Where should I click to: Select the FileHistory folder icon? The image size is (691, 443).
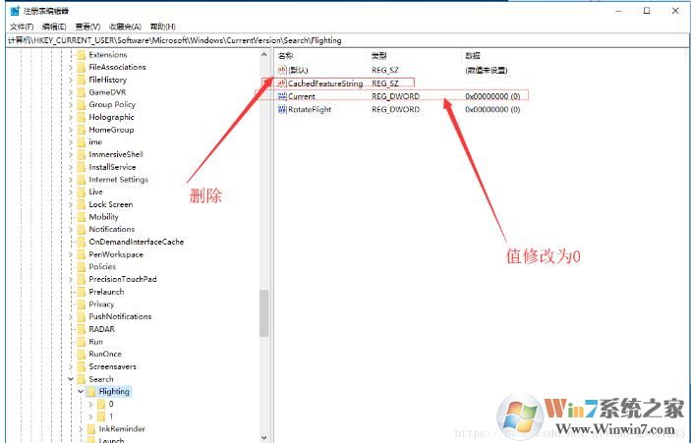81,80
